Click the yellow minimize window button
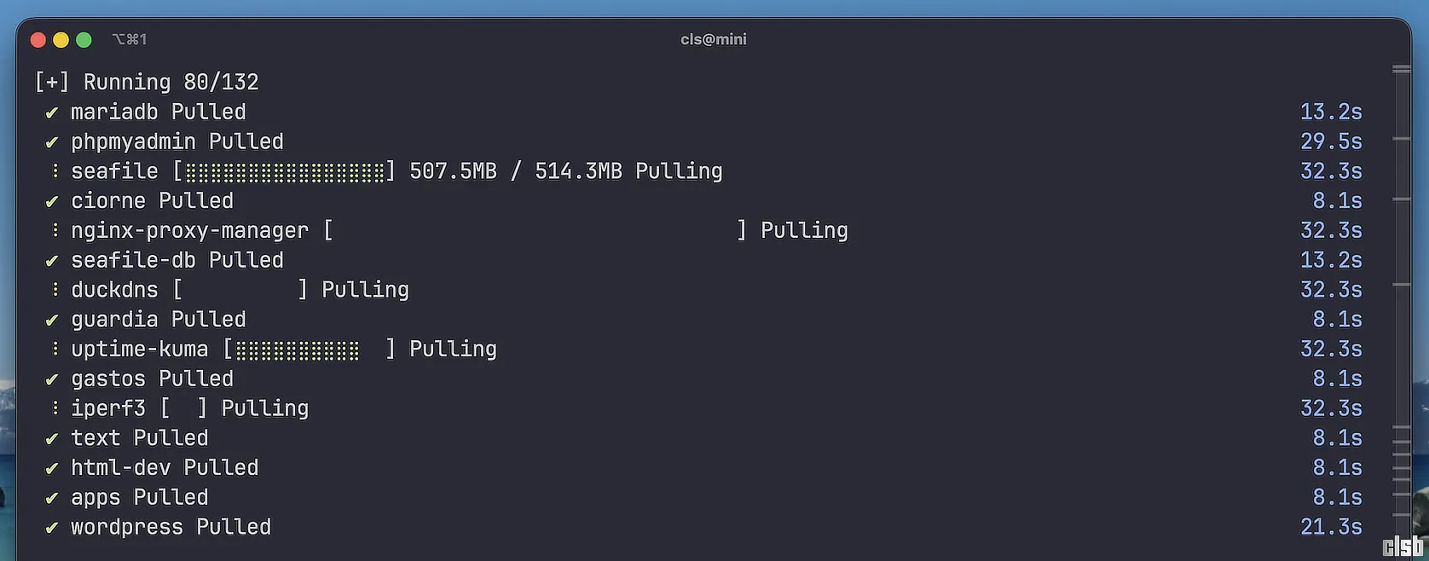1429x561 pixels. tap(61, 40)
